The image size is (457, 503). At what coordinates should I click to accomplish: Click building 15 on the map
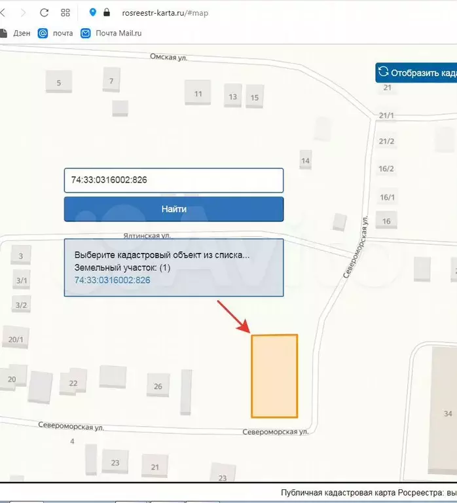pos(255,96)
